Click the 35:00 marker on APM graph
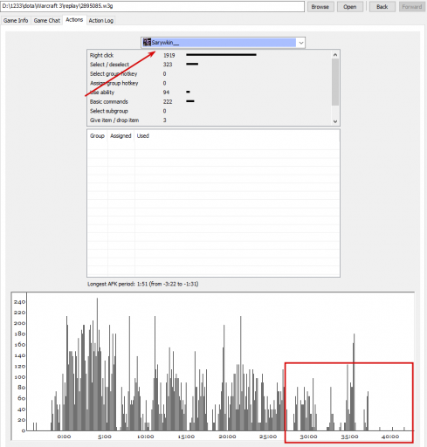The width and height of the screenshot is (427, 447). click(x=349, y=437)
